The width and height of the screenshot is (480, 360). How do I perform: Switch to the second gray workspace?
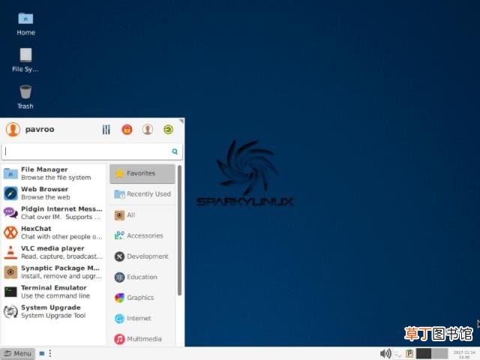point(440,353)
